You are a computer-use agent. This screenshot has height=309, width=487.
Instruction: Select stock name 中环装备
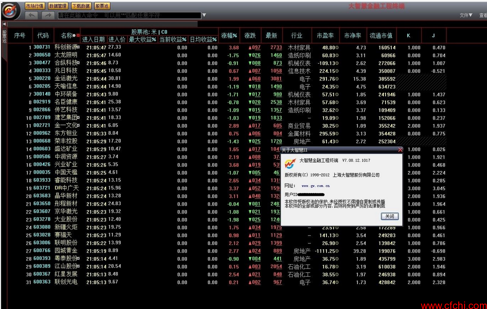[66, 94]
